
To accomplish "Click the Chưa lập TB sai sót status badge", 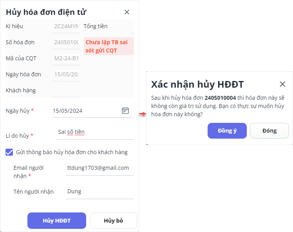I will 109,46.
